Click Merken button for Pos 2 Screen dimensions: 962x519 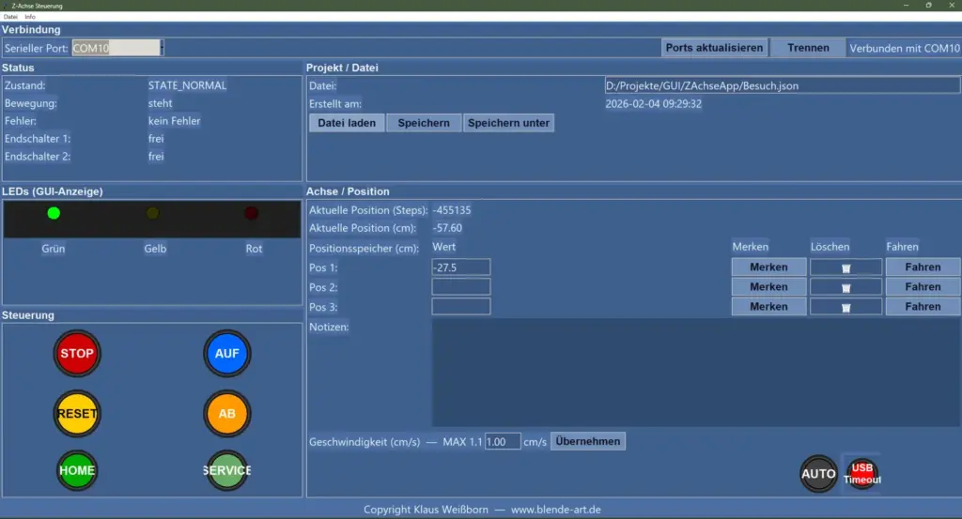tap(768, 287)
